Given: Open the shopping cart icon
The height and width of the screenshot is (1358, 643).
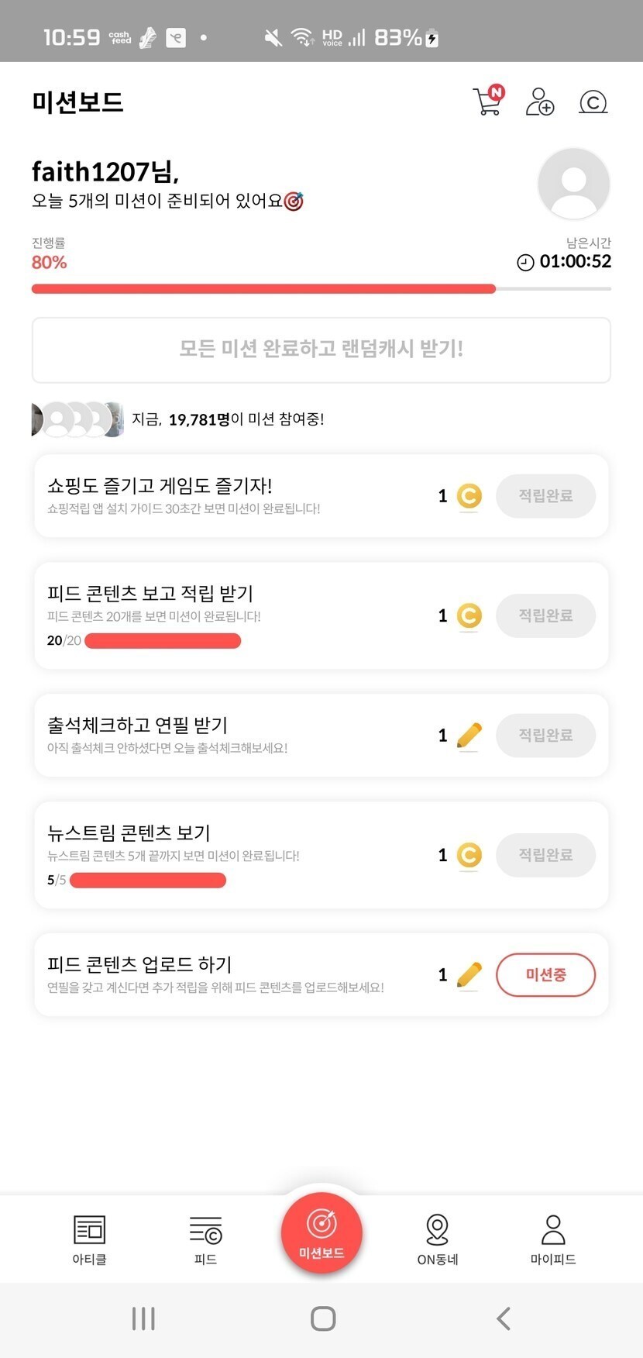Looking at the screenshot, I should point(487,102).
